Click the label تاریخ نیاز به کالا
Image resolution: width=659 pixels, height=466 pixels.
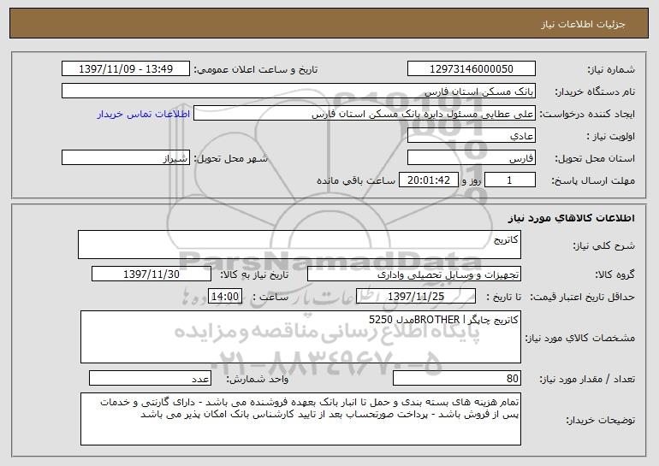point(254,275)
